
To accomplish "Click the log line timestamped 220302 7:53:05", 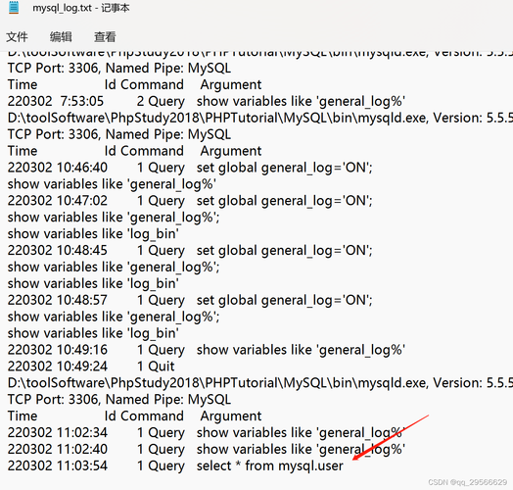I will (x=207, y=101).
